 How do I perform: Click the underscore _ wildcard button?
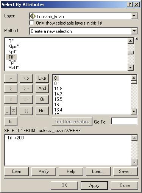tap(8, 111)
